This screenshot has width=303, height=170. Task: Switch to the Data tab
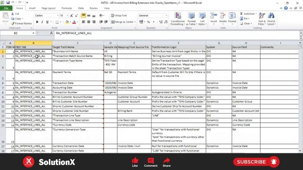tap(81, 8)
